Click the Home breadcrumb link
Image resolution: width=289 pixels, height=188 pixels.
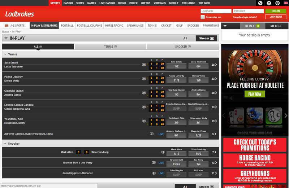coord(5,32)
